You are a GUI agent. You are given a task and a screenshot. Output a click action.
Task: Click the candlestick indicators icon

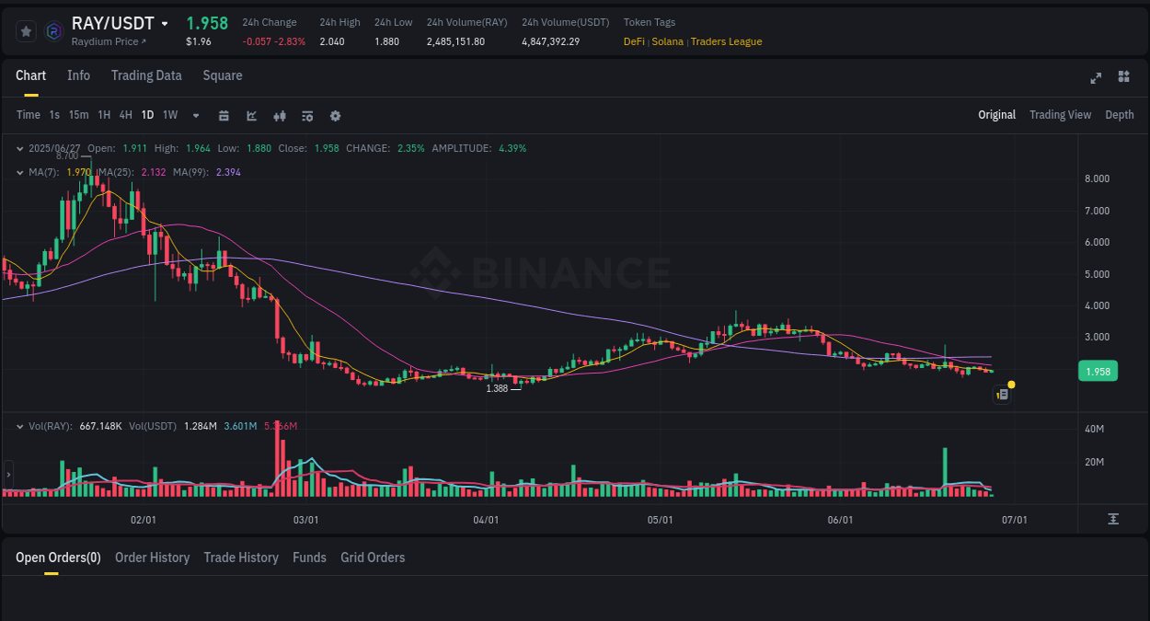click(279, 115)
